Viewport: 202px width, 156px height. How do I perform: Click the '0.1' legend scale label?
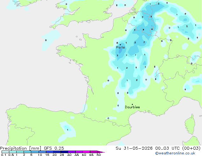pyautogui.click(x=4, y=155)
